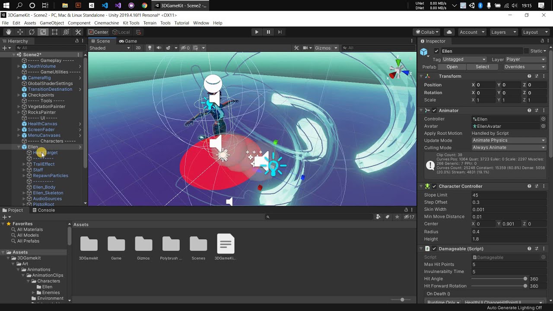Toggle the Ellen GameObject active checkbox
This screenshot has height=311, width=553.
click(x=436, y=51)
